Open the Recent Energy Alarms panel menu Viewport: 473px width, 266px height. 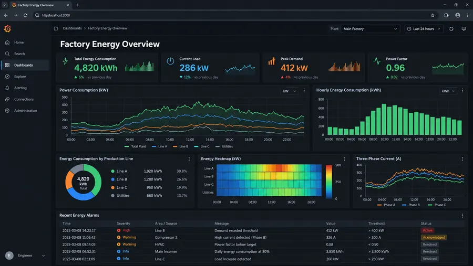point(462,216)
